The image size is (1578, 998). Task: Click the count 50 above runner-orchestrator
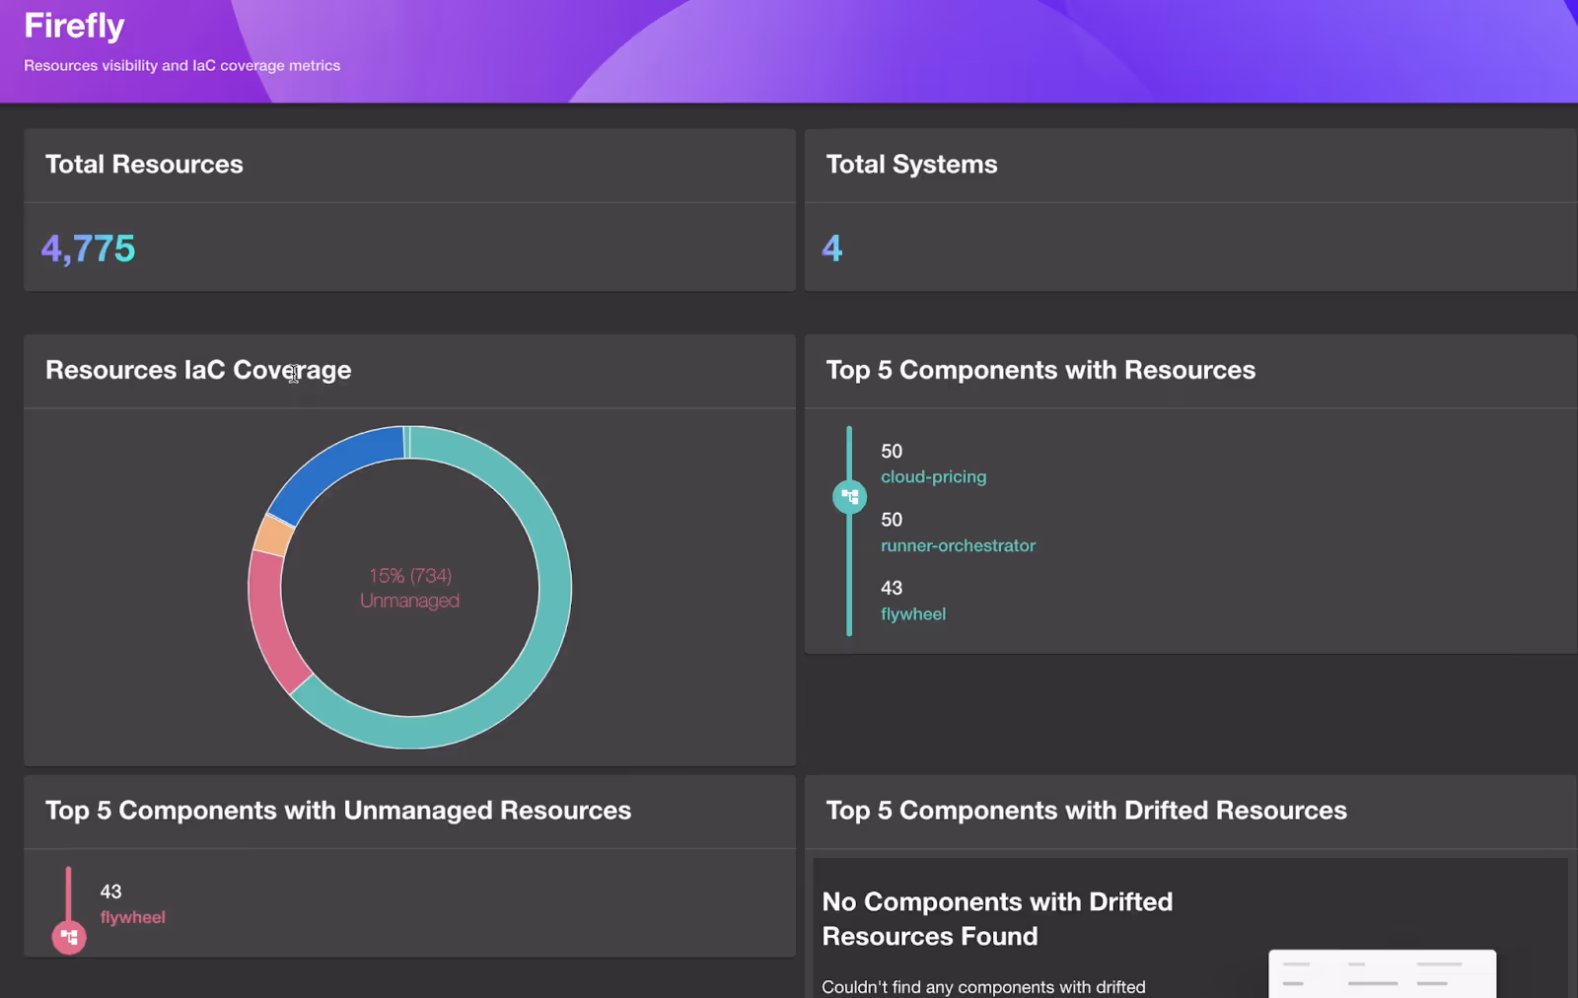892,520
